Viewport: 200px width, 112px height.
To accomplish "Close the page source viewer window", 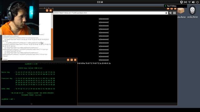I will coord(51,11).
